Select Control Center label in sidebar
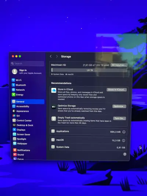This screenshot has width=147, height=196. tap(24, 121)
